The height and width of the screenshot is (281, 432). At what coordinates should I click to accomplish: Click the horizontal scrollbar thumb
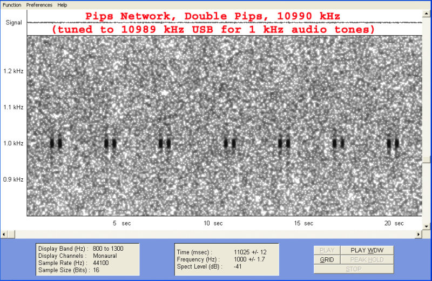11,235
